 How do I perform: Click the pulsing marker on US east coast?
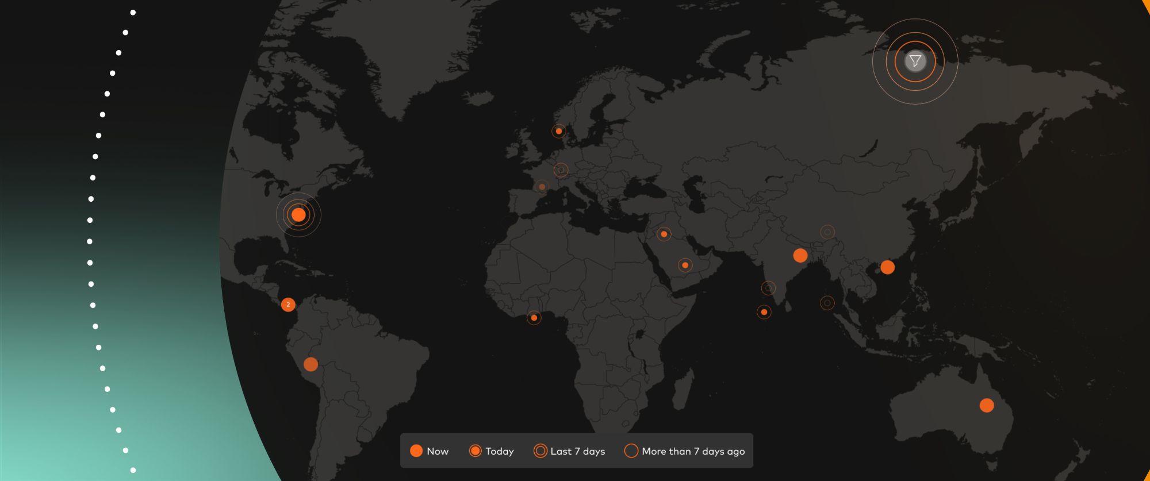(x=298, y=215)
